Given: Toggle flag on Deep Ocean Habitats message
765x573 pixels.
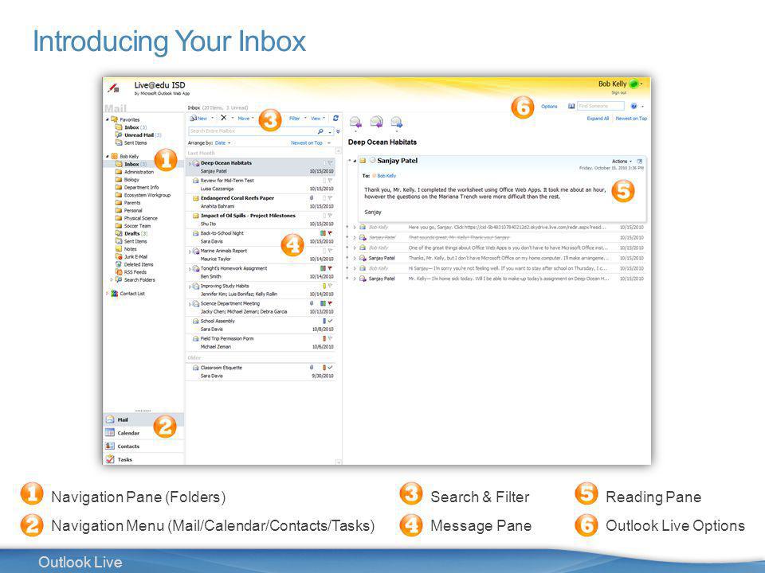Looking at the screenshot, I should coord(330,162).
